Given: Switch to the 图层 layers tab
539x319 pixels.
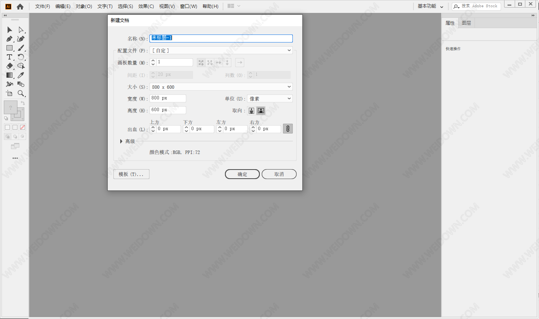Looking at the screenshot, I should pyautogui.click(x=467, y=23).
